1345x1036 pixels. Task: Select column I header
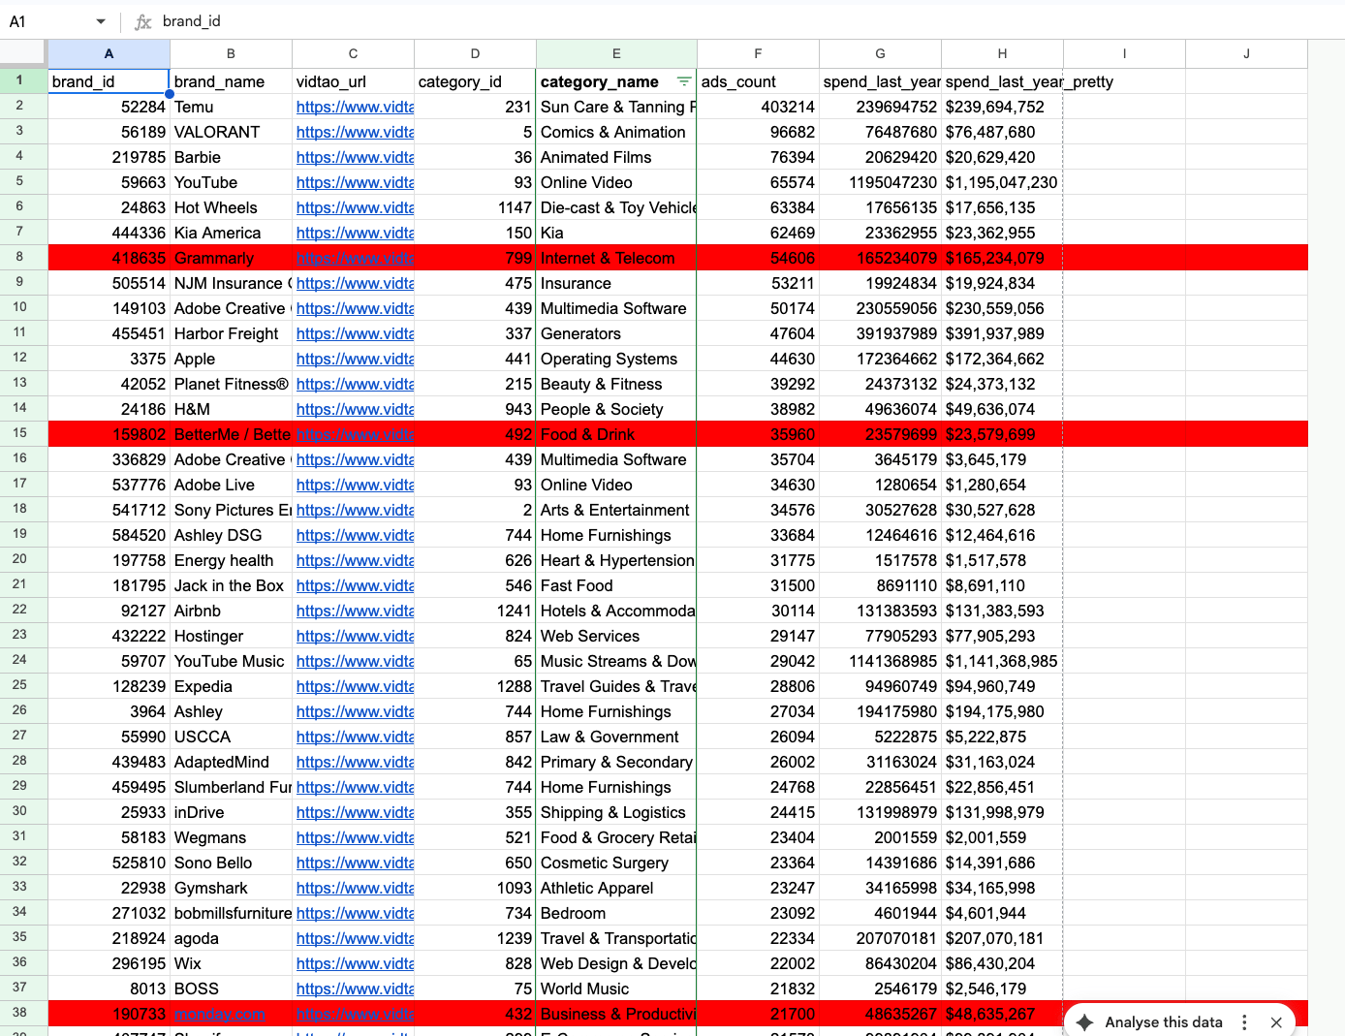tap(1124, 54)
